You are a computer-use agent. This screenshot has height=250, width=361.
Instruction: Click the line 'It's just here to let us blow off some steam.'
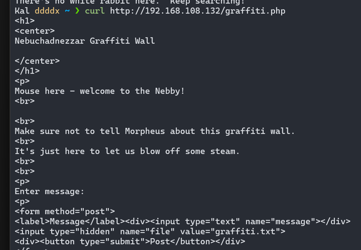pos(127,151)
